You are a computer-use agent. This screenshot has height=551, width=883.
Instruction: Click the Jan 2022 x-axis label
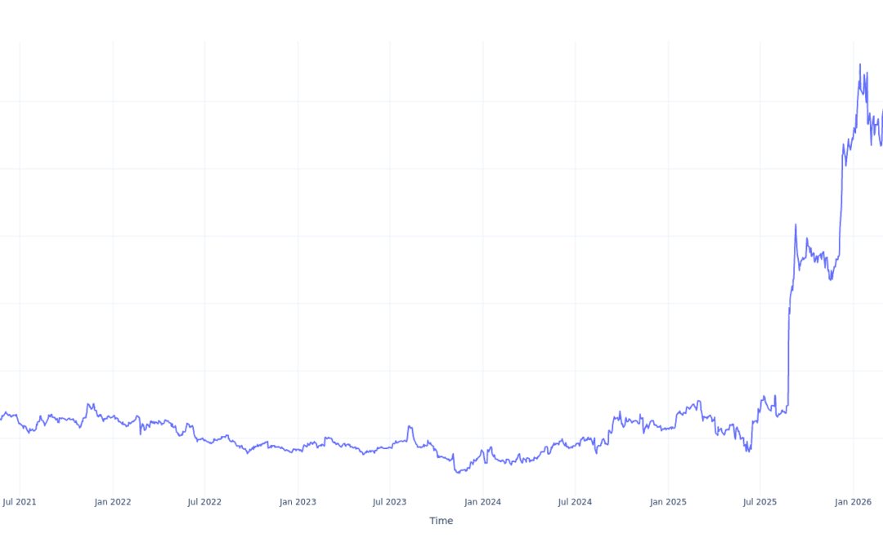coord(113,502)
